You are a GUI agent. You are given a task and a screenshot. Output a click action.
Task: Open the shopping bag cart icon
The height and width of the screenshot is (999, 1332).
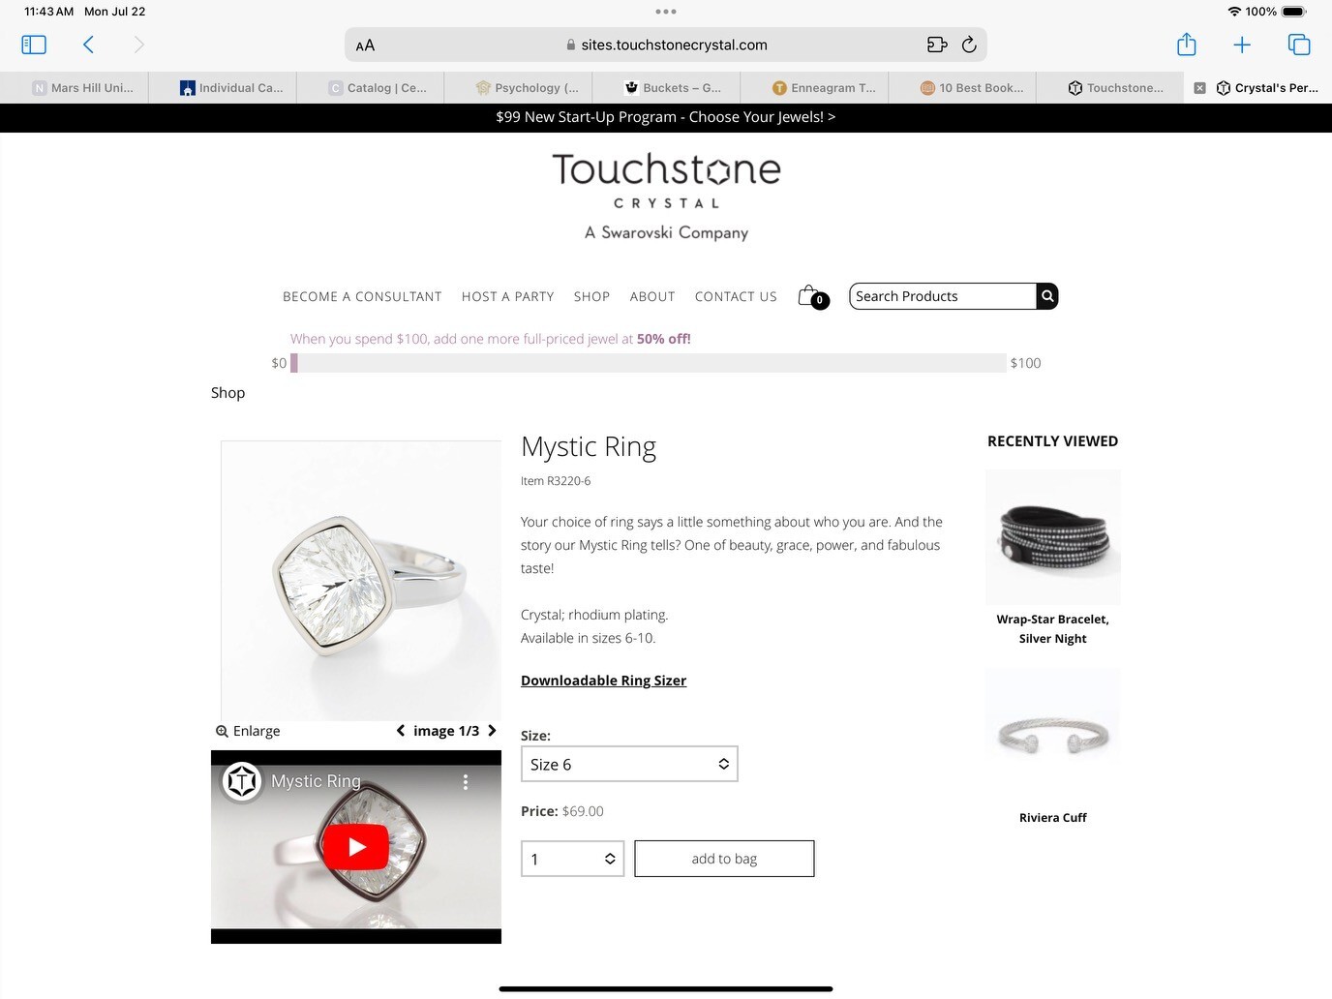[x=810, y=295]
